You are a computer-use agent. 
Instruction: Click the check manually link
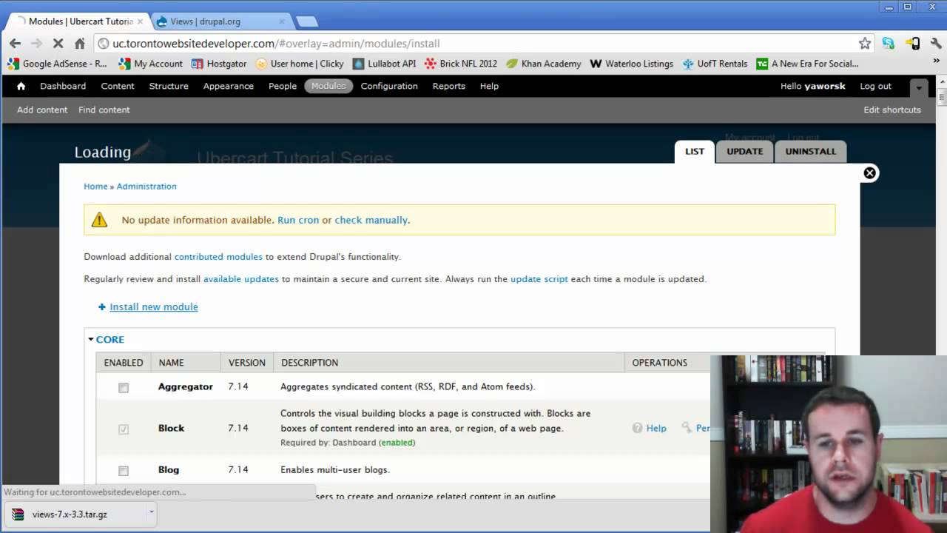click(x=371, y=220)
